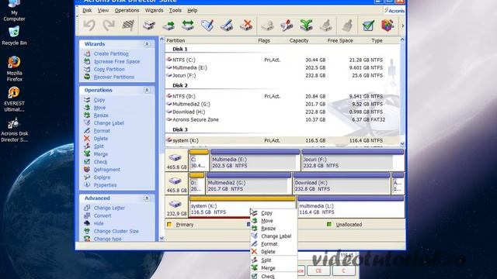Screen dimensions: 497x279
Task: Select the Multimedia2 (G:) block in the disk map
Action: tap(248, 184)
